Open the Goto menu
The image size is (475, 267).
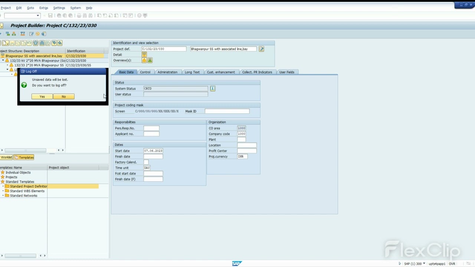(x=30, y=8)
